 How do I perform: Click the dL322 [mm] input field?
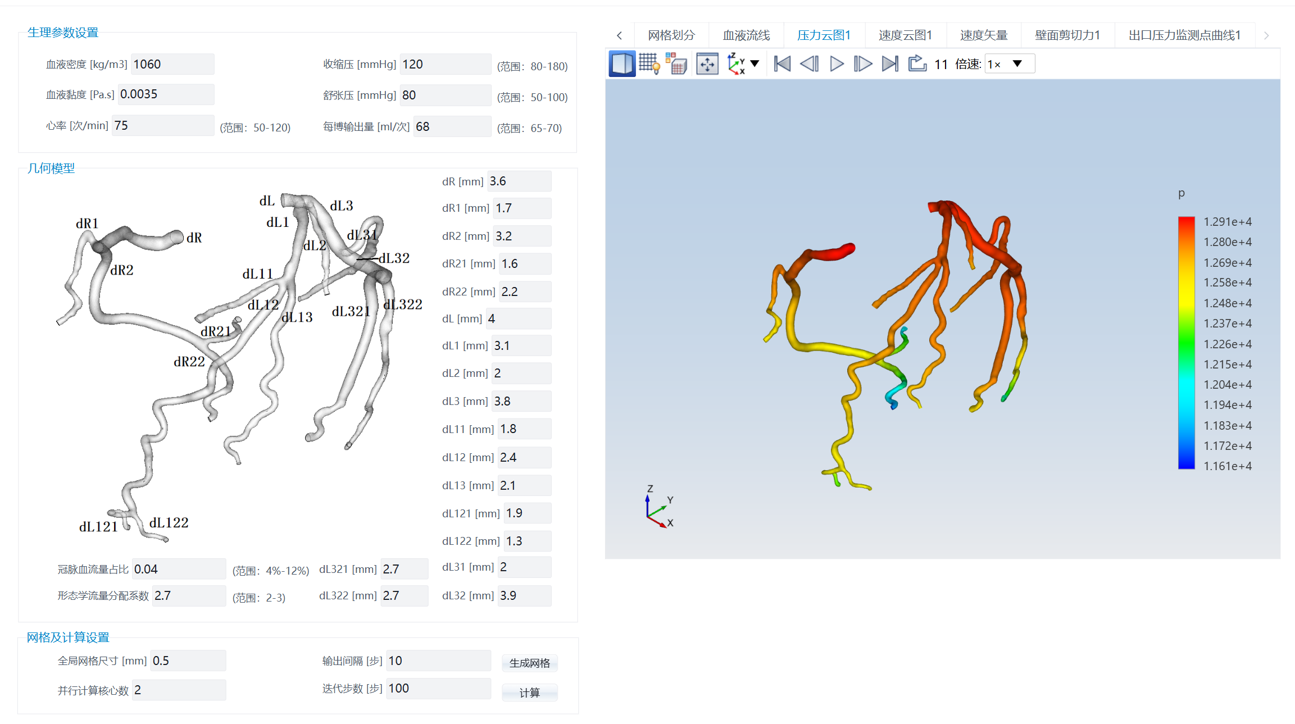pyautogui.click(x=405, y=596)
